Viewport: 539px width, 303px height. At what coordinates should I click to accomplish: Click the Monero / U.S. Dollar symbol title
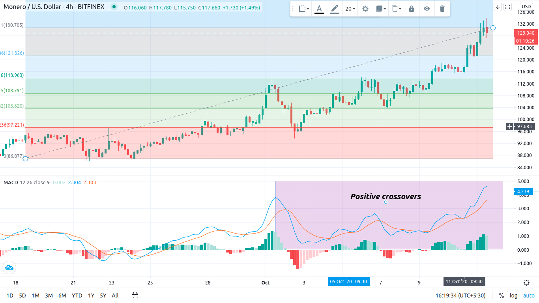click(32, 7)
